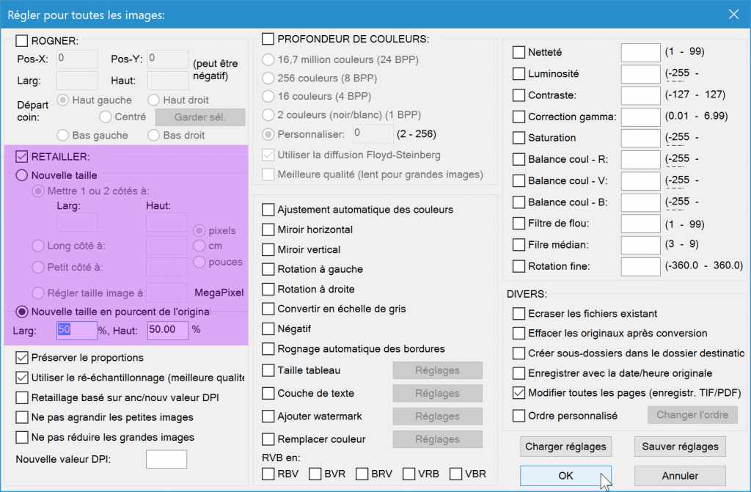751x492 pixels.
Task: Check the Négatif option
Action: (268, 328)
